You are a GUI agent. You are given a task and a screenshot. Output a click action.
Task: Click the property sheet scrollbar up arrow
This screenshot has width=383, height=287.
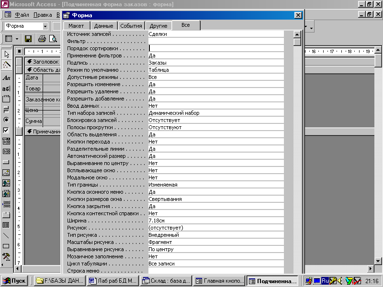297,34
